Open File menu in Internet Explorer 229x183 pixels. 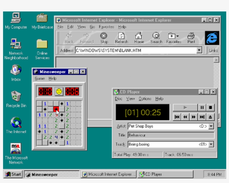(x=60, y=27)
